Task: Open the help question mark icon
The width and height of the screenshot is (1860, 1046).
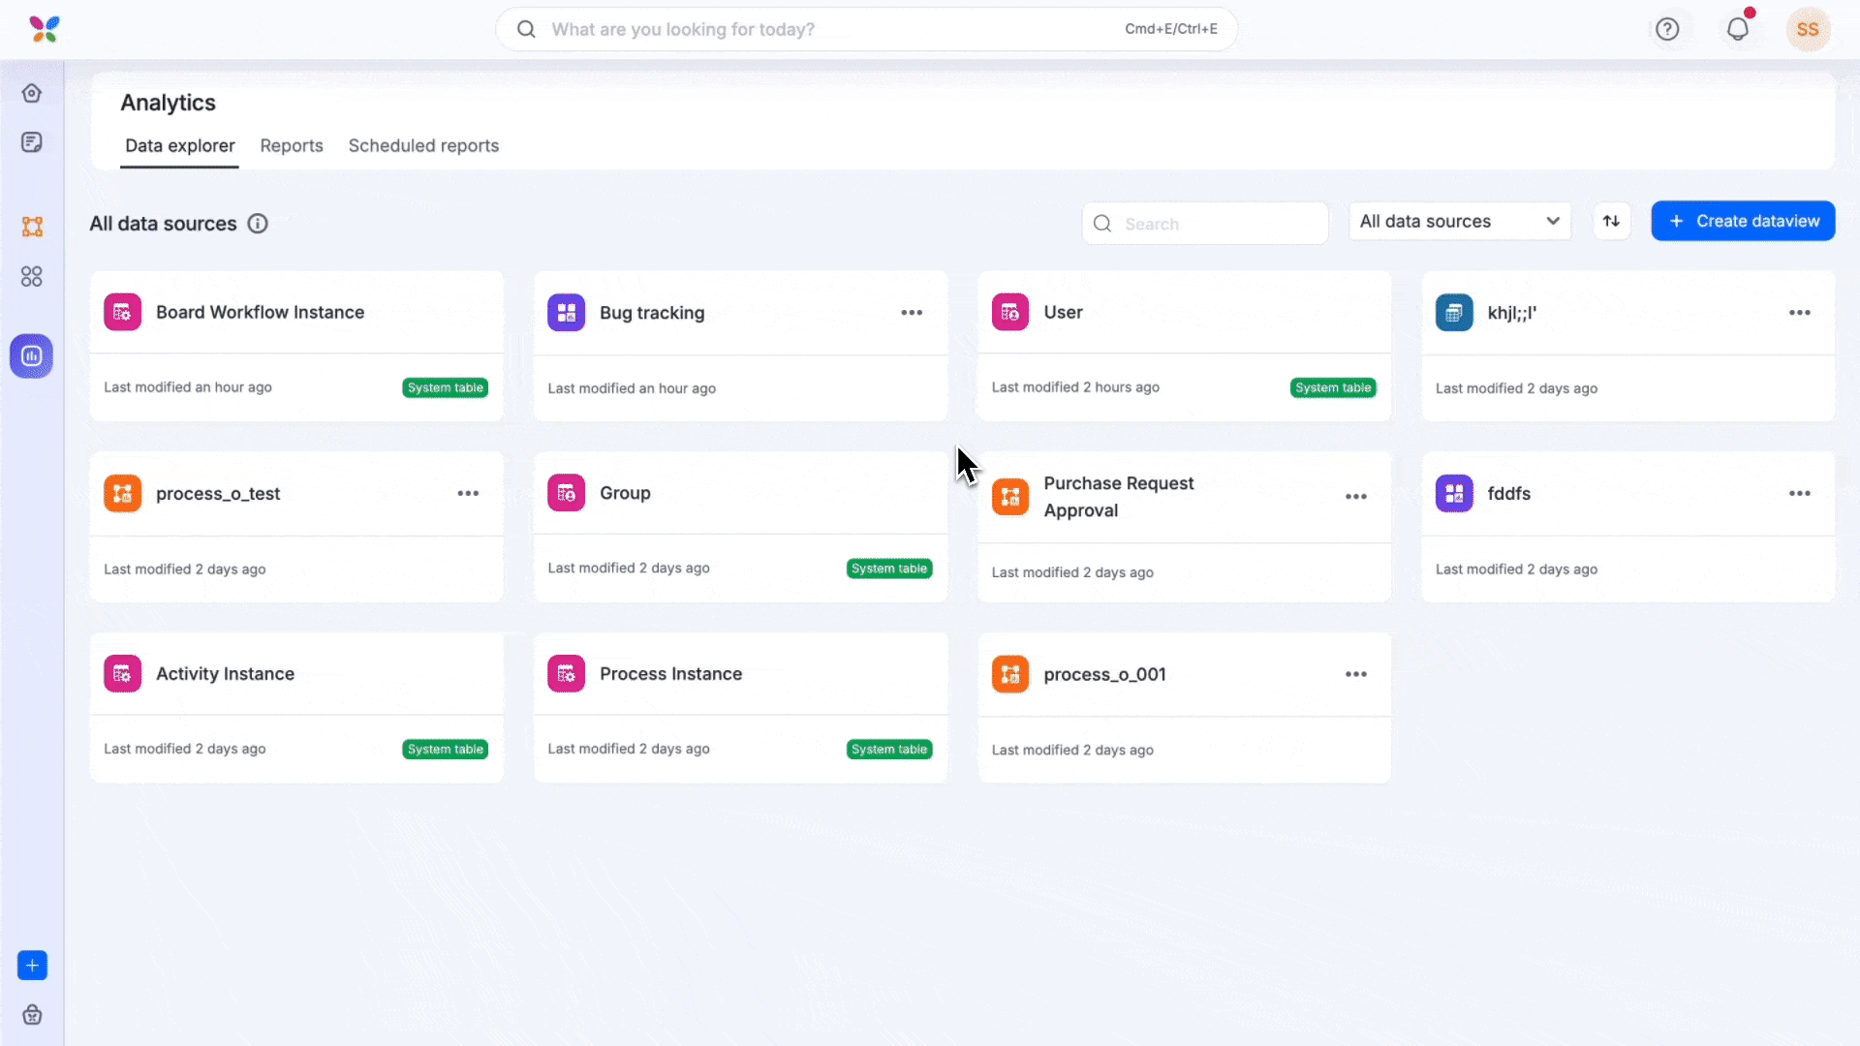Action: [x=1667, y=29]
